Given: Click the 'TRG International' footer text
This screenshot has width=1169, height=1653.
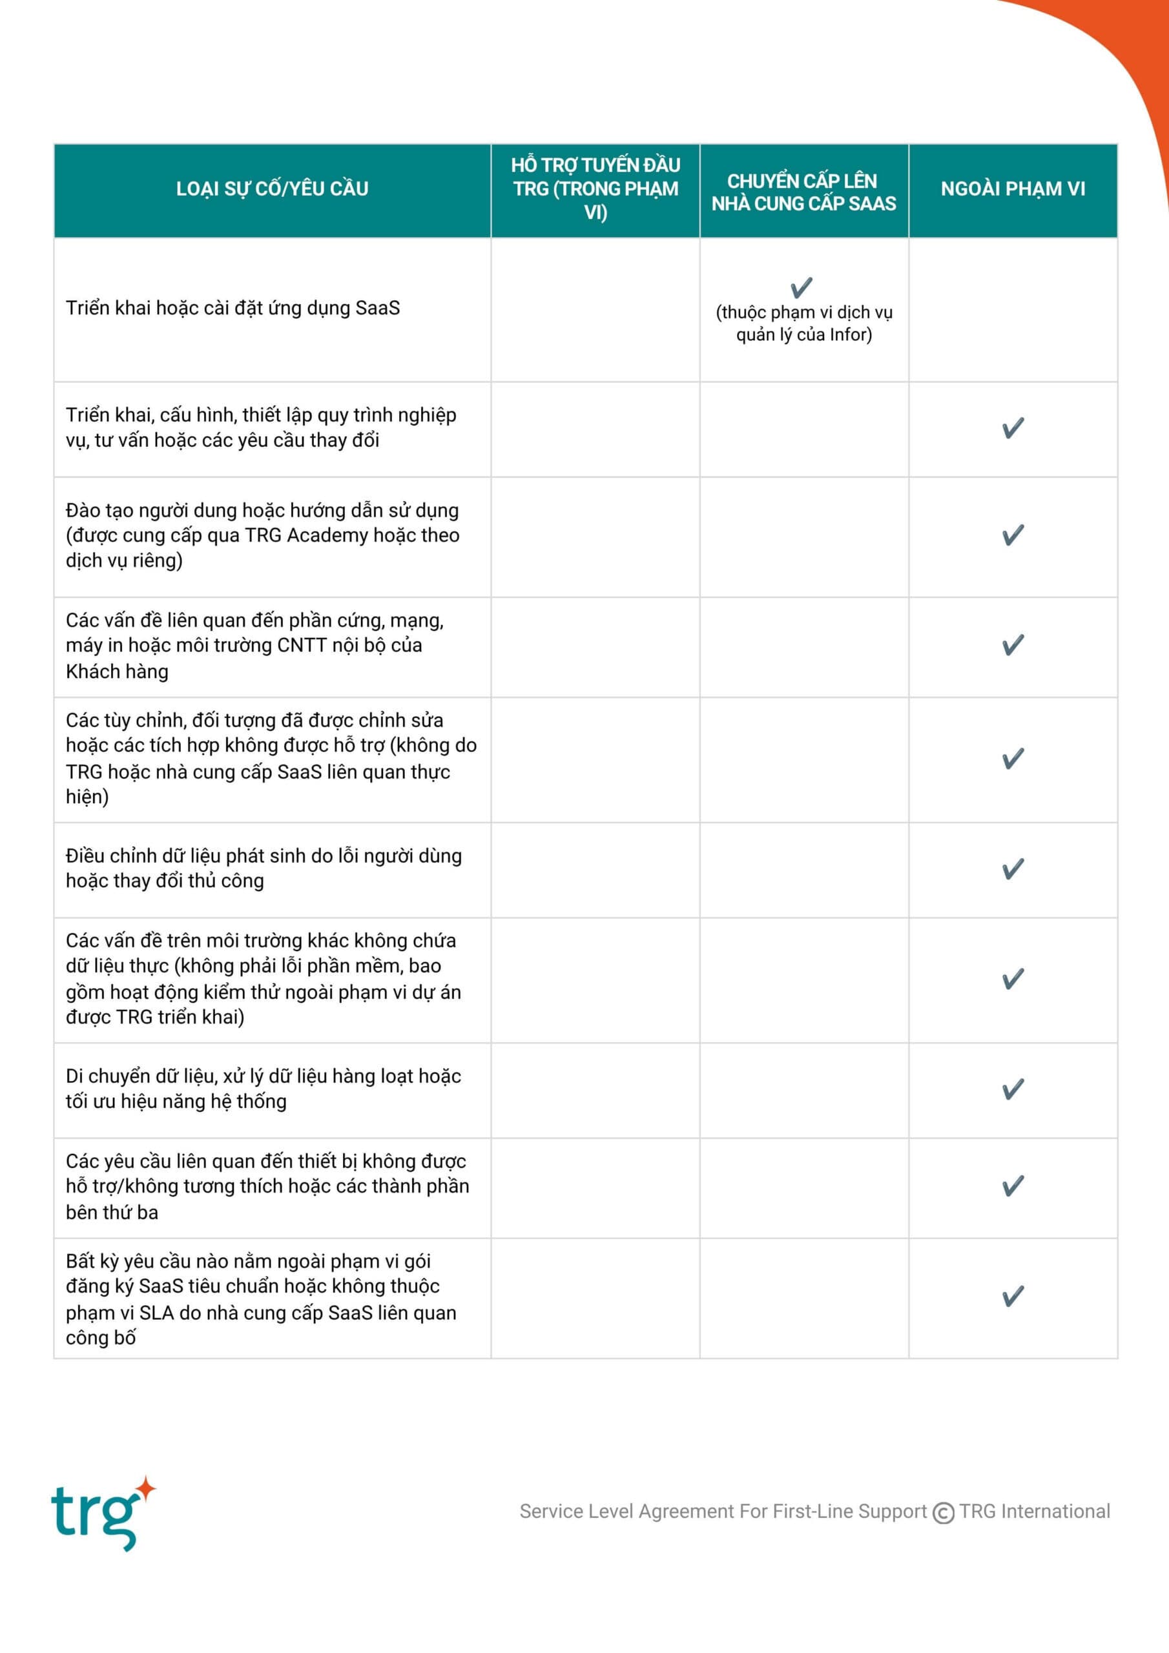Looking at the screenshot, I should click(1034, 1511).
